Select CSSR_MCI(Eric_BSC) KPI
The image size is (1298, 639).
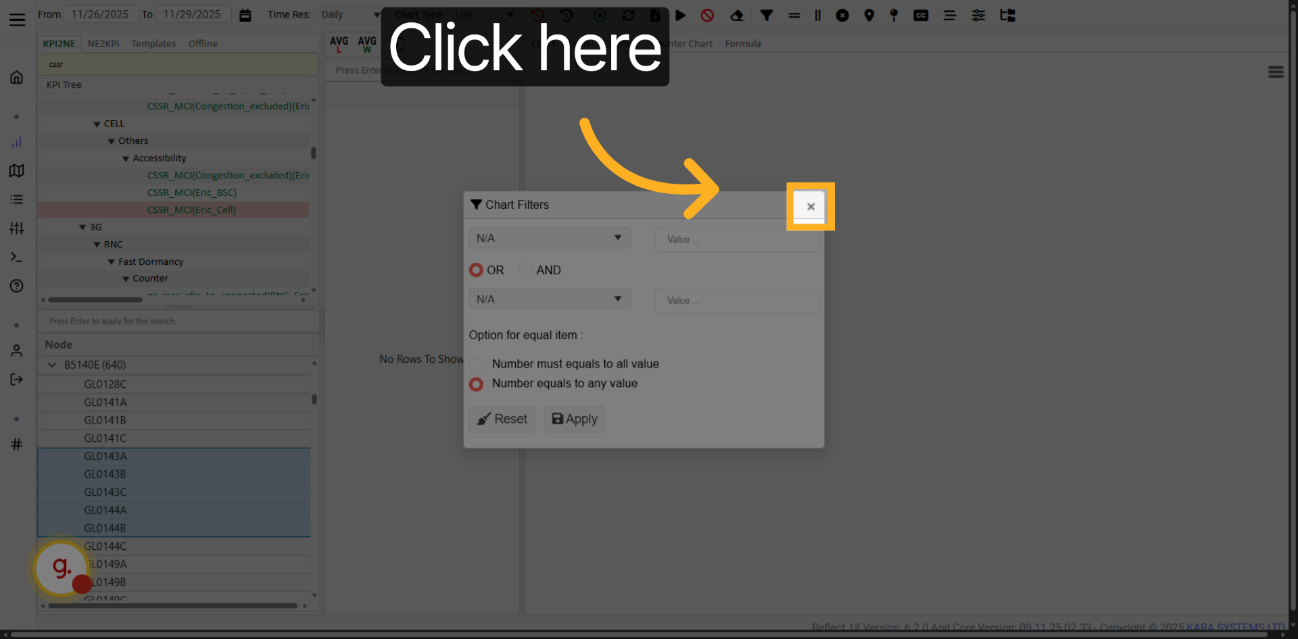192,193
